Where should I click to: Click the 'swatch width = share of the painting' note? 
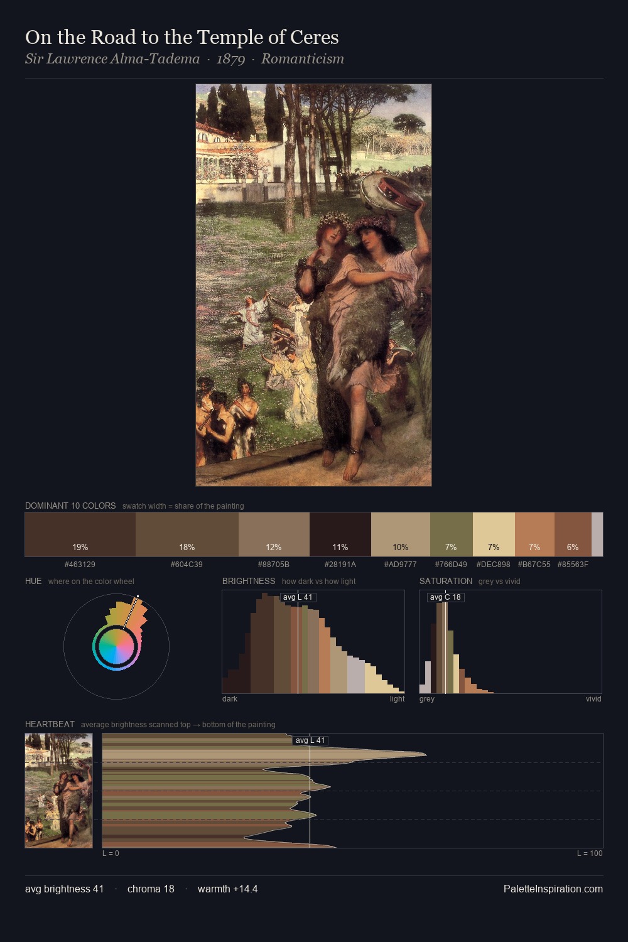coord(183,506)
